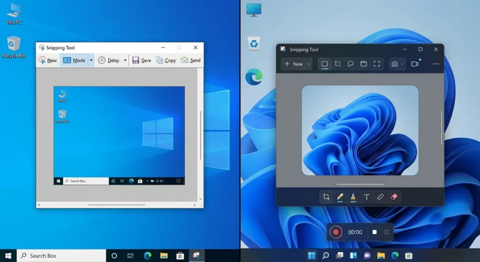Click the down scroll arrow in old Snipping Tool

pos(201,199)
